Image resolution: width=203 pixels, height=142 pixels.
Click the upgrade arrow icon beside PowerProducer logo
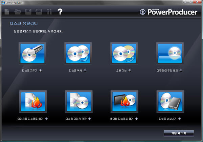coord(142,12)
